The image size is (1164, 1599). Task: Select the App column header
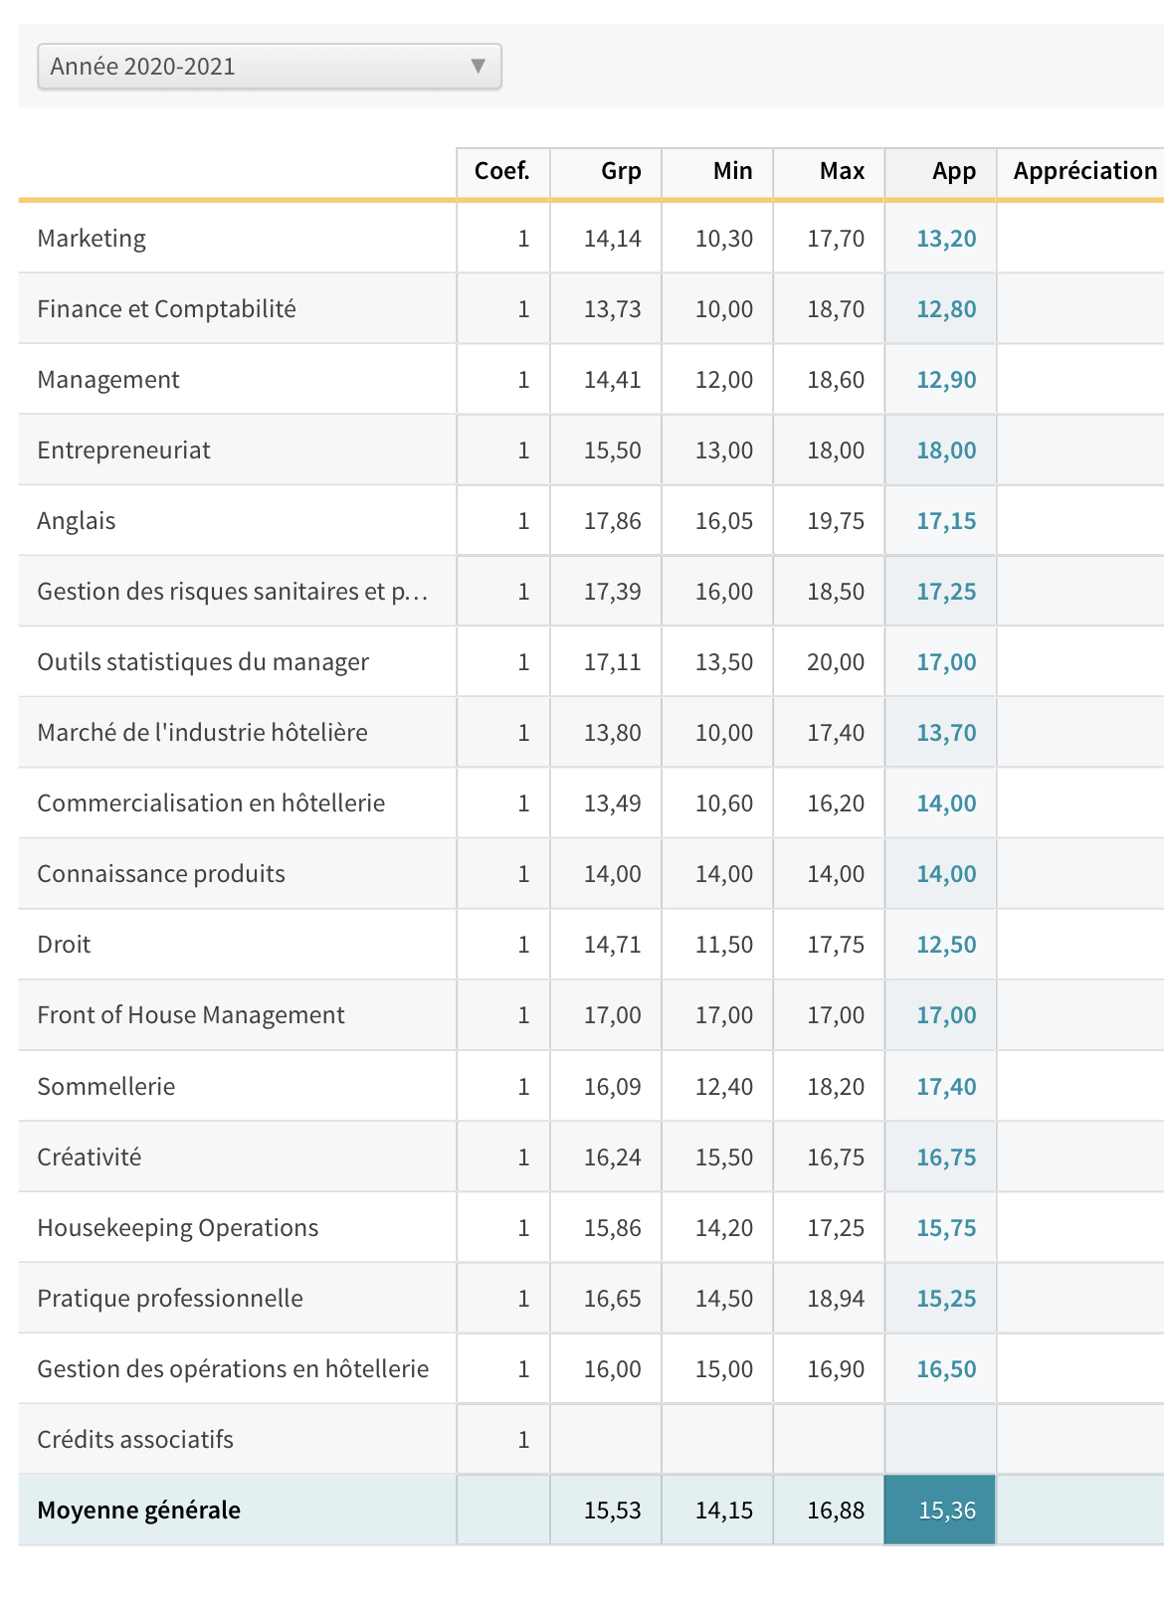tap(953, 171)
